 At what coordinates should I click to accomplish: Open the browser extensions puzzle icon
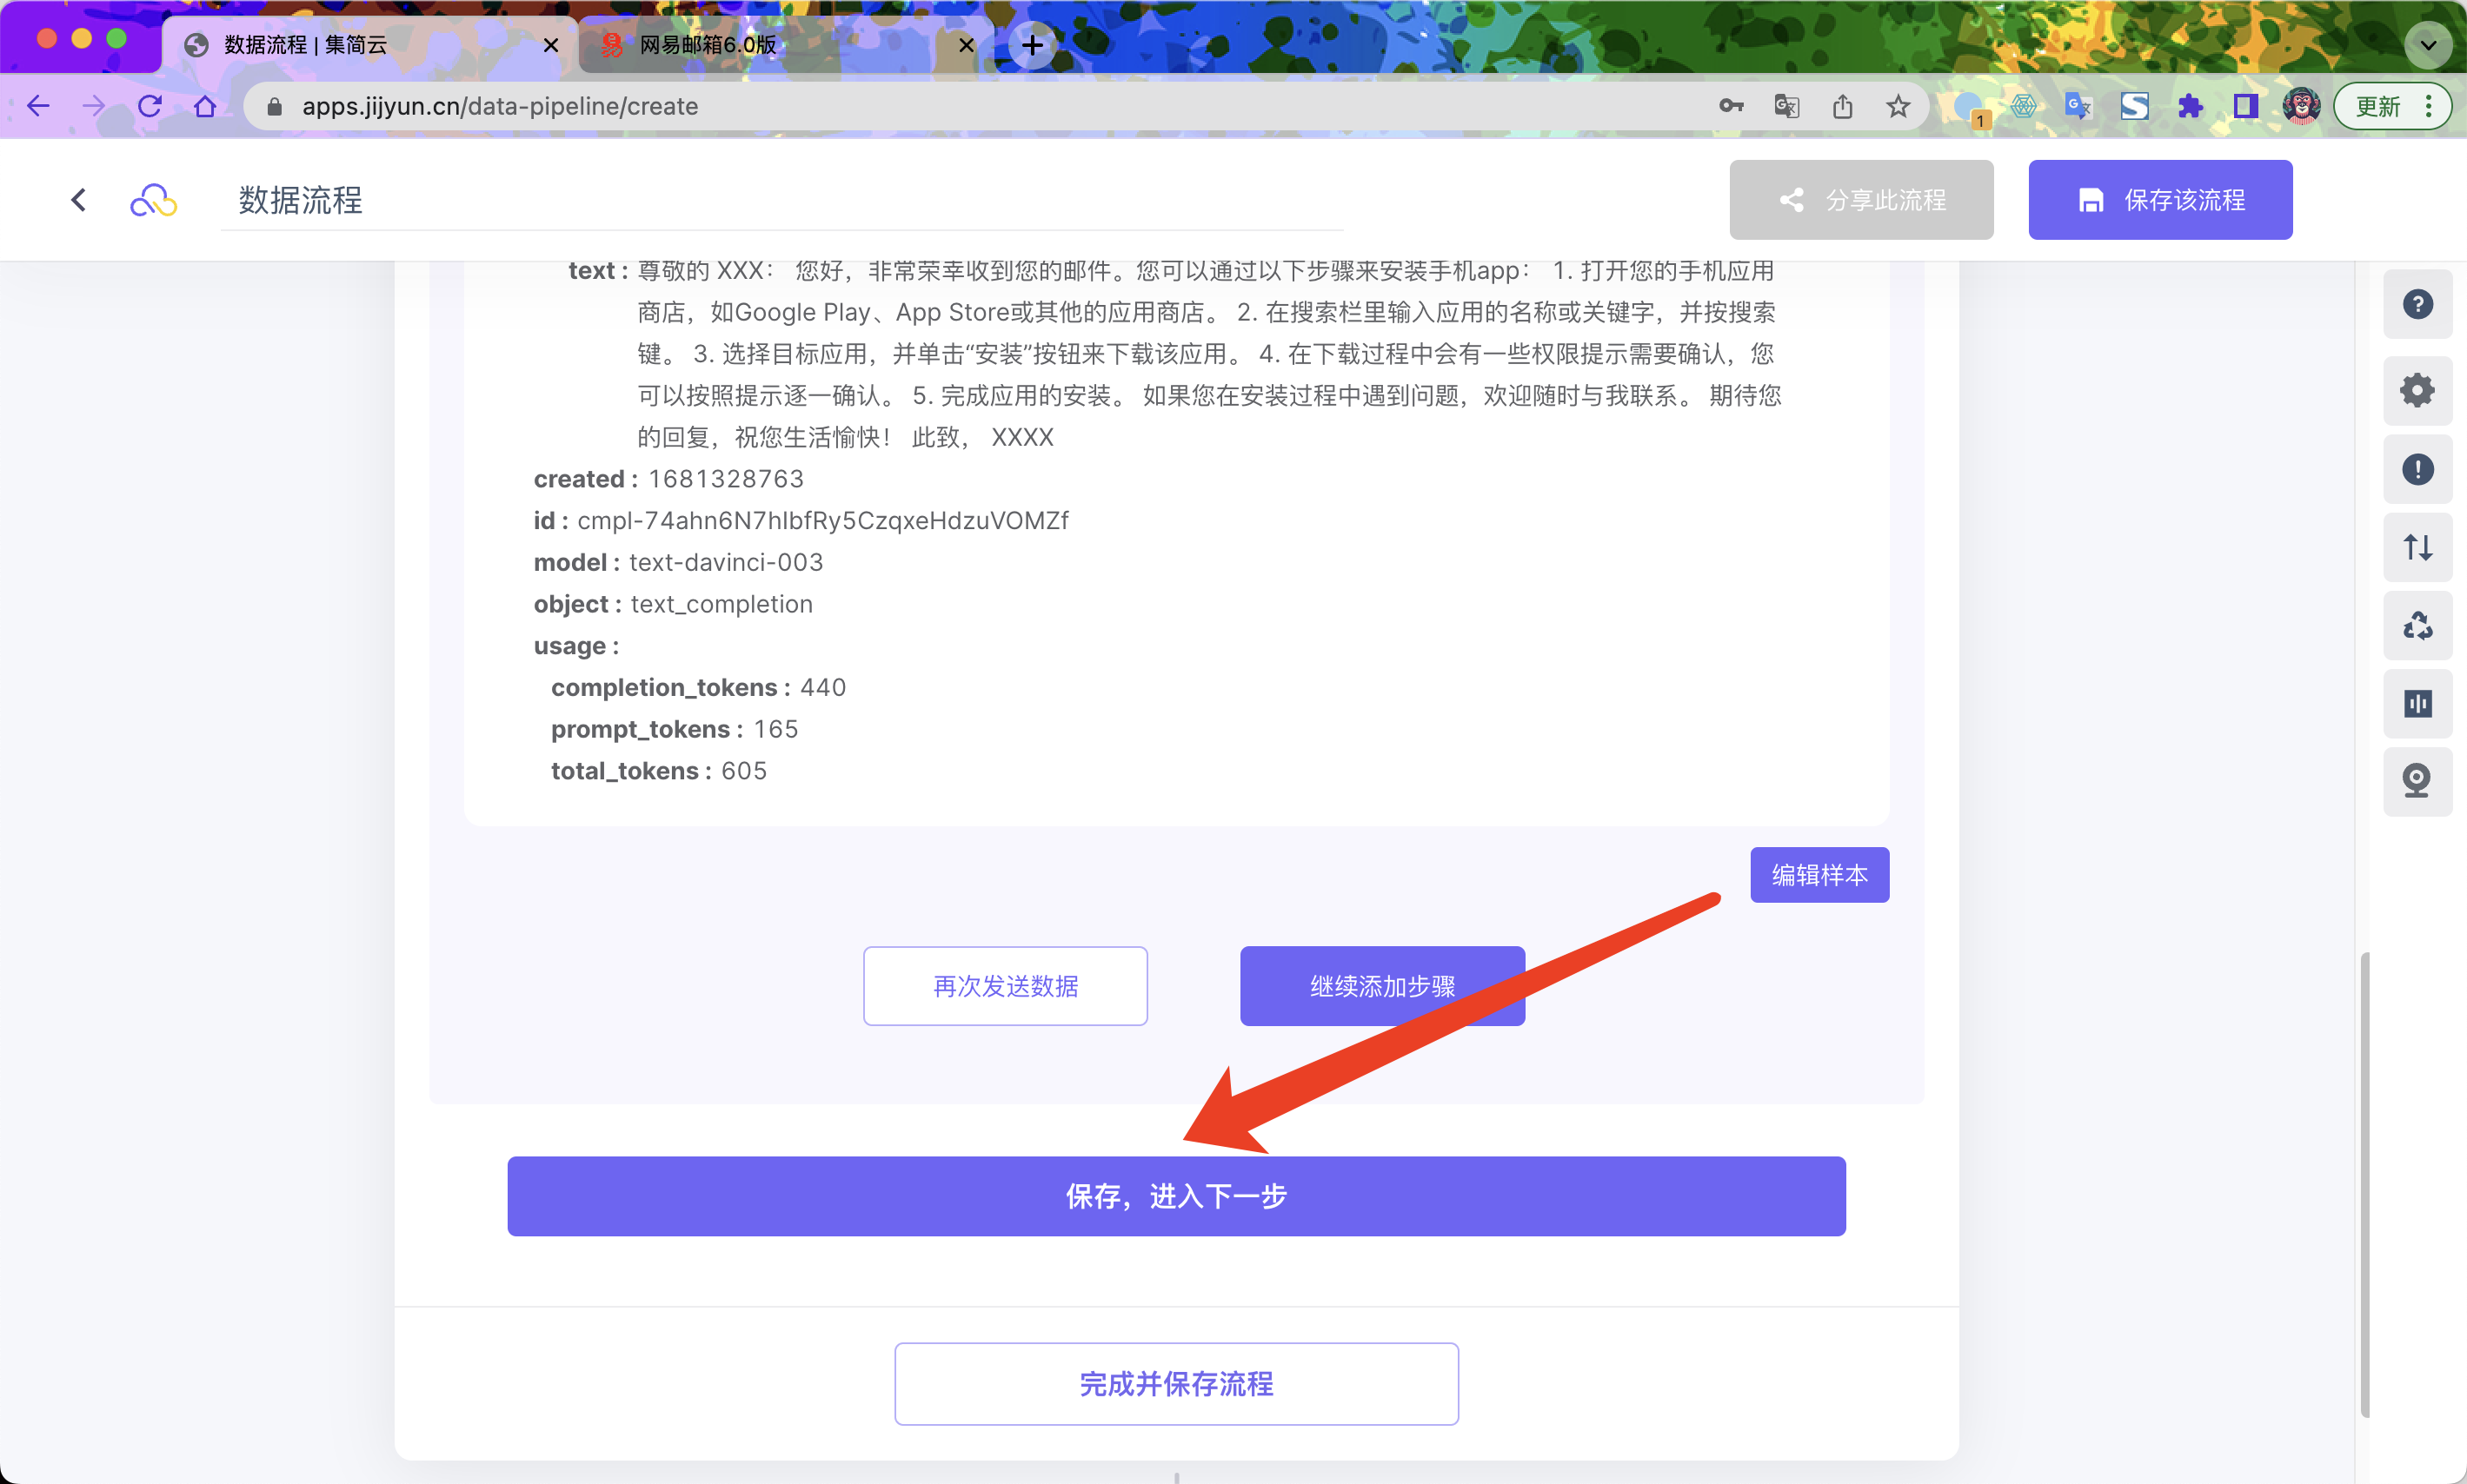point(2190,106)
